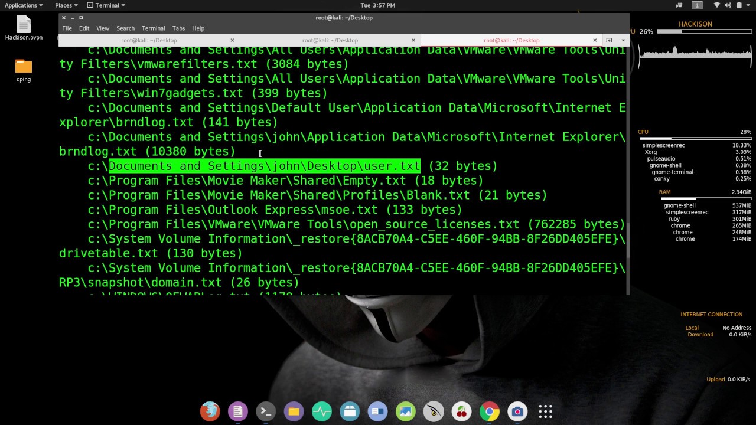Open the tab list dropdown arrow
This screenshot has height=425, width=756.
coord(623,40)
